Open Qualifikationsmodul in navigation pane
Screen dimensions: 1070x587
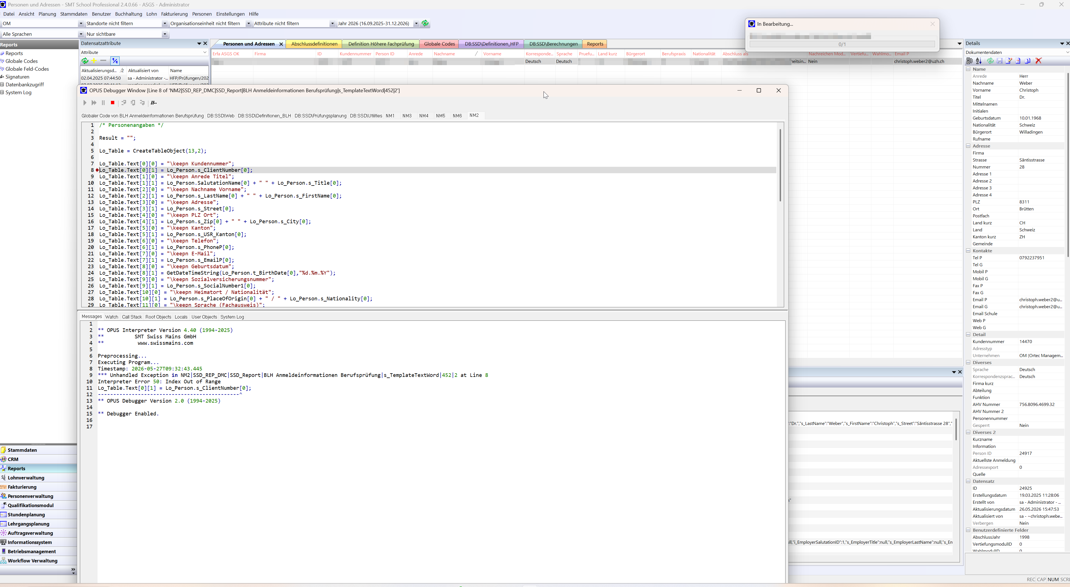pos(38,505)
